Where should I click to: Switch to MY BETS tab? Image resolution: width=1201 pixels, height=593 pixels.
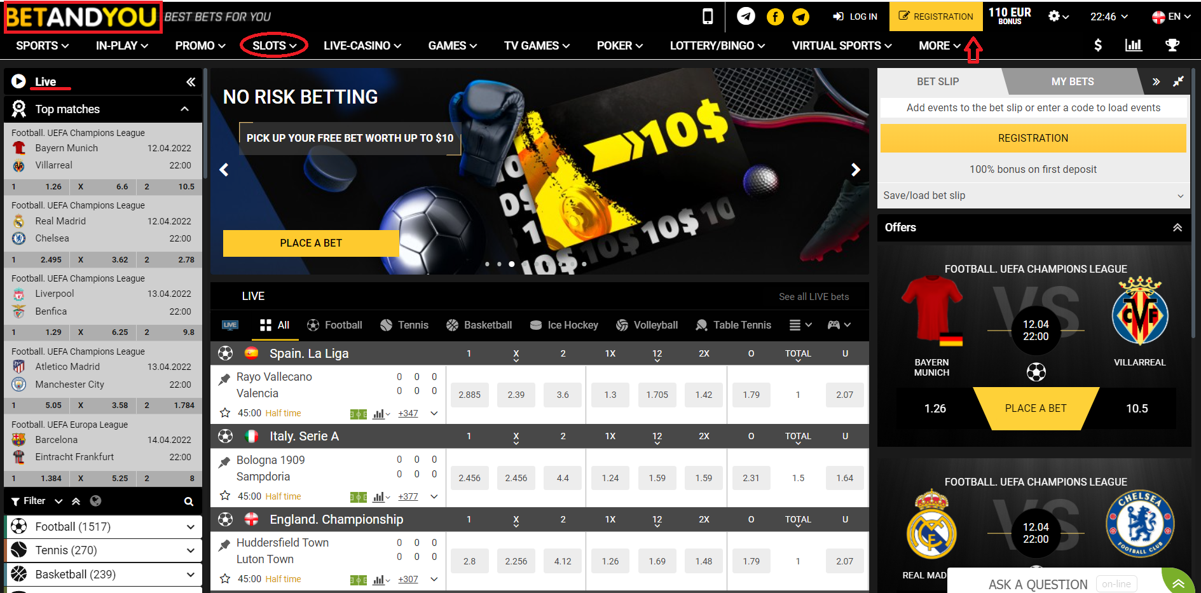point(1073,81)
